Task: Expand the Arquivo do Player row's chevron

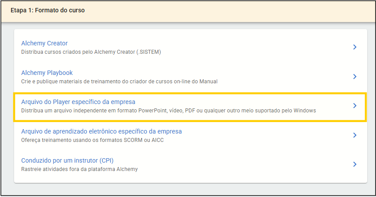Action: coord(355,106)
